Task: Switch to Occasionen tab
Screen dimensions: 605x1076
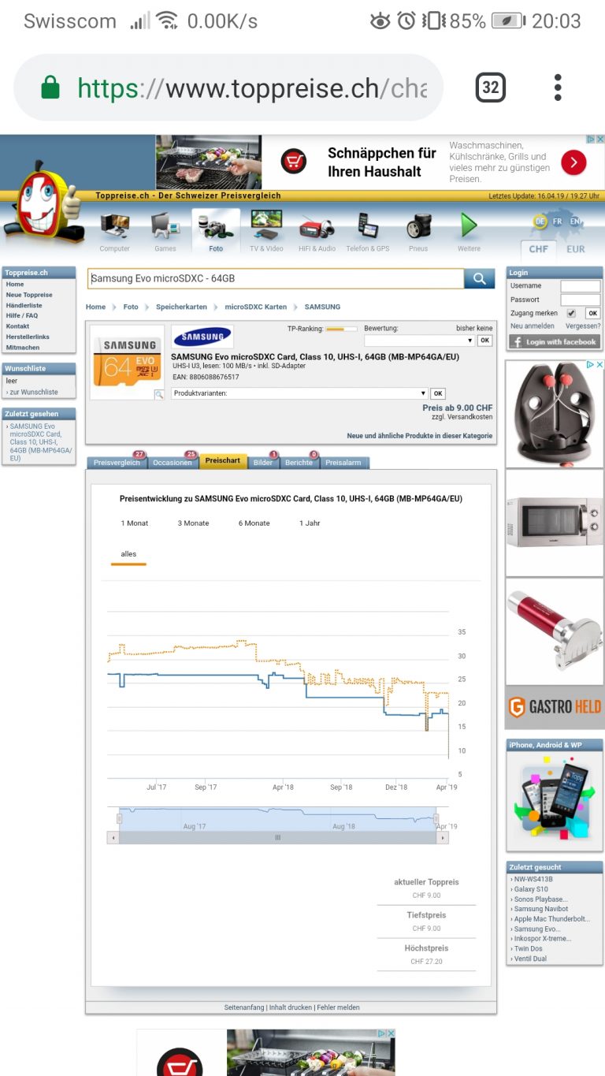Action: point(173,463)
